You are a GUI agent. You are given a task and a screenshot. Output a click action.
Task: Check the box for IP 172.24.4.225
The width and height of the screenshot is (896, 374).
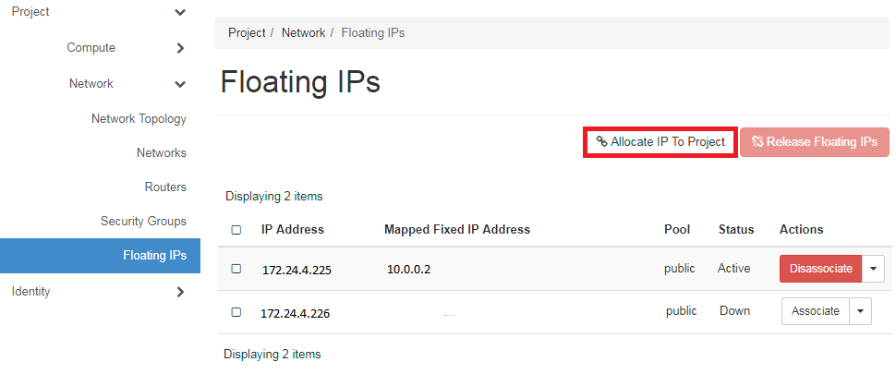pyautogui.click(x=236, y=269)
